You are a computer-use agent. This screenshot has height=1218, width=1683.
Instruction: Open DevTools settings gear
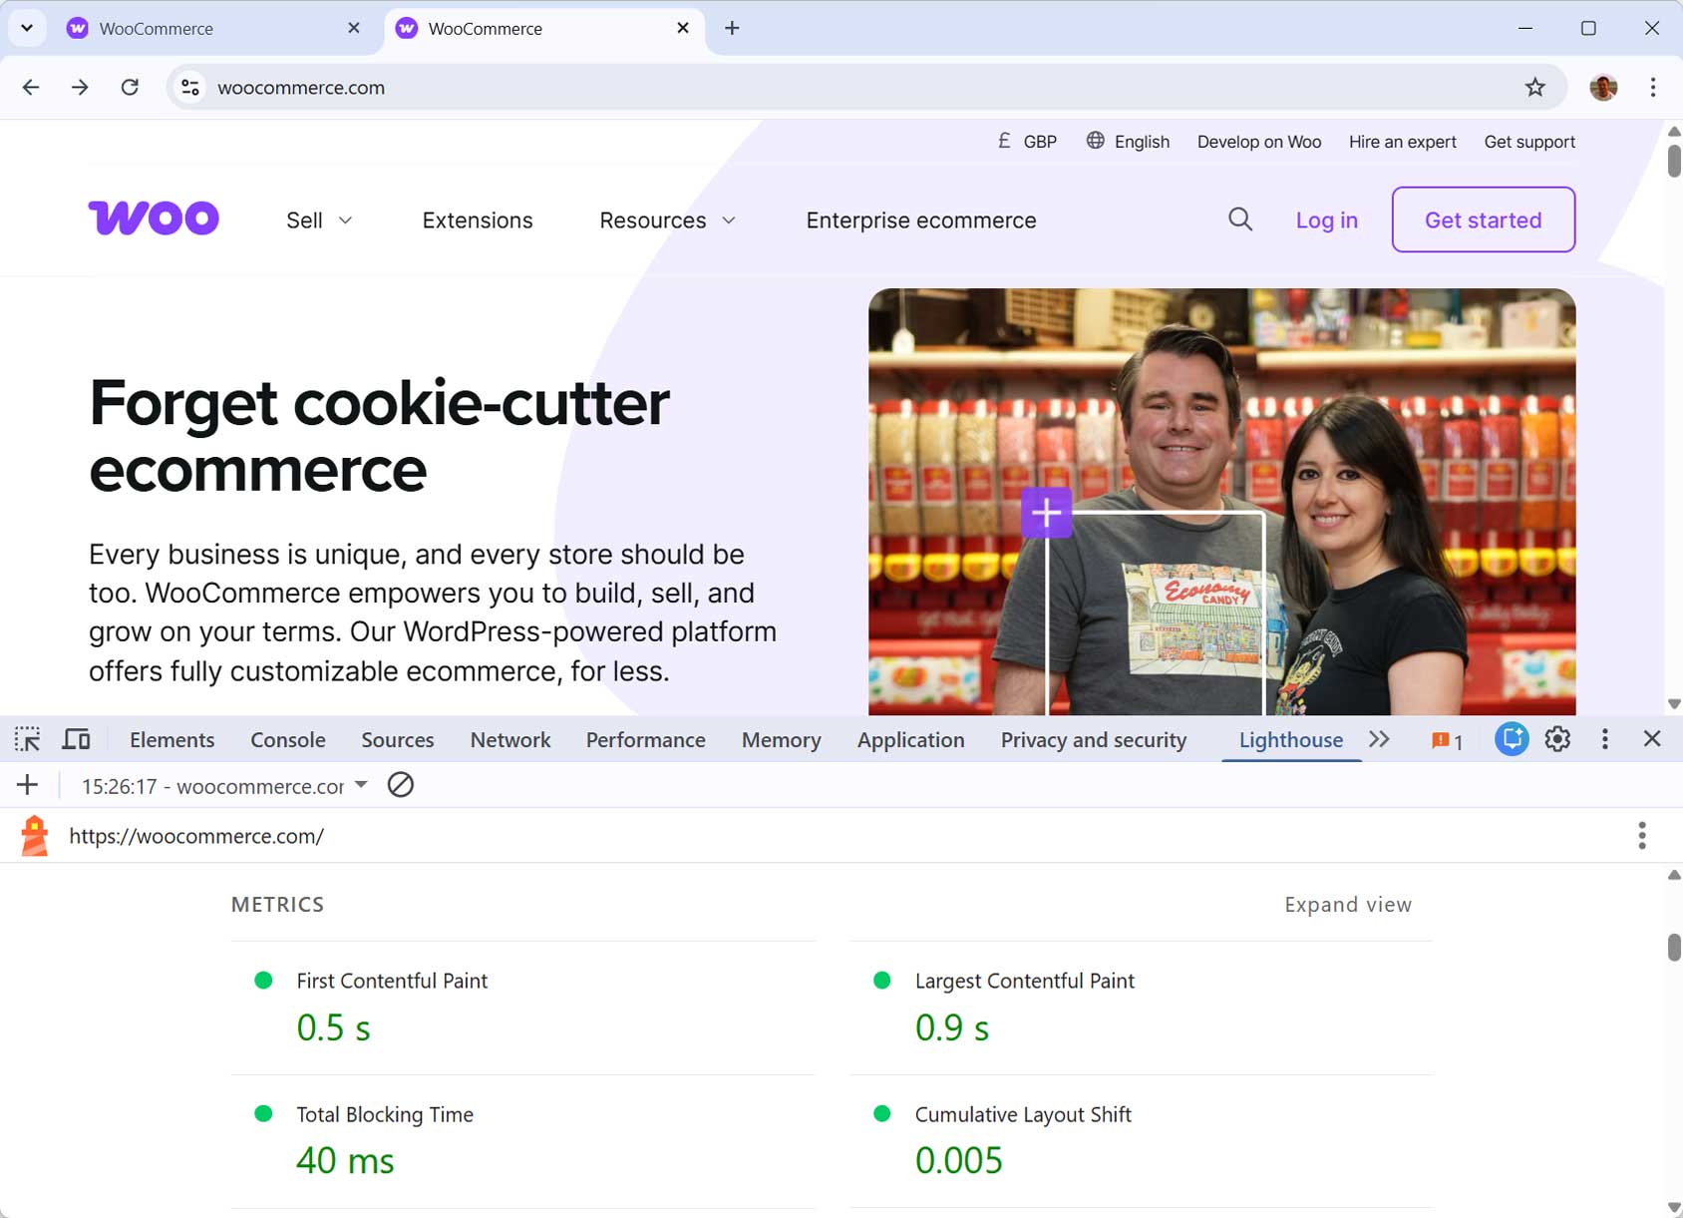click(x=1557, y=739)
